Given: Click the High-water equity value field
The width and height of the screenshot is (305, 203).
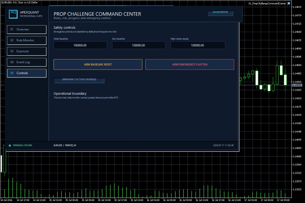Looking at the screenshot, I should 198,45.
